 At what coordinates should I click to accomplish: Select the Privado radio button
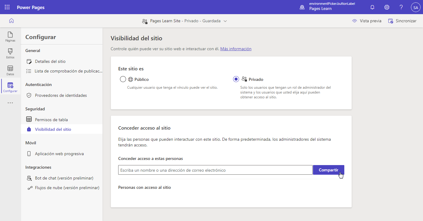coord(236,79)
